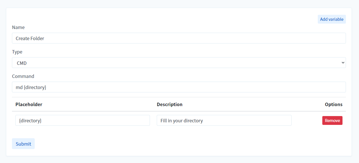This screenshot has width=359, height=163.
Task: Click the Type select chevron arrow
Action: tap(343, 63)
